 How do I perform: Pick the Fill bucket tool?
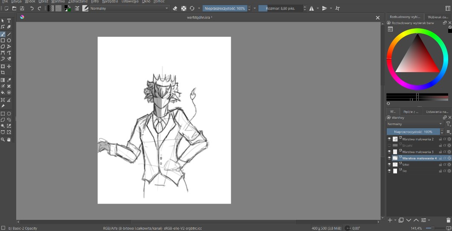(x=3, y=92)
